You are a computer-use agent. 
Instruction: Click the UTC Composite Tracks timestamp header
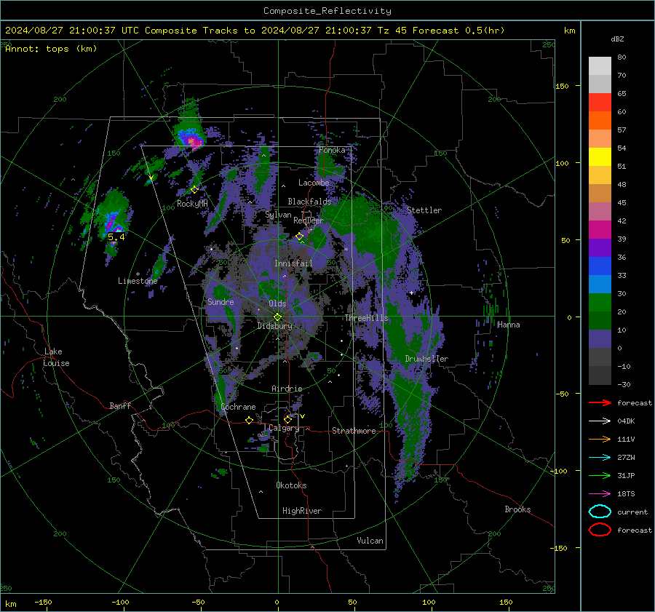[255, 31]
